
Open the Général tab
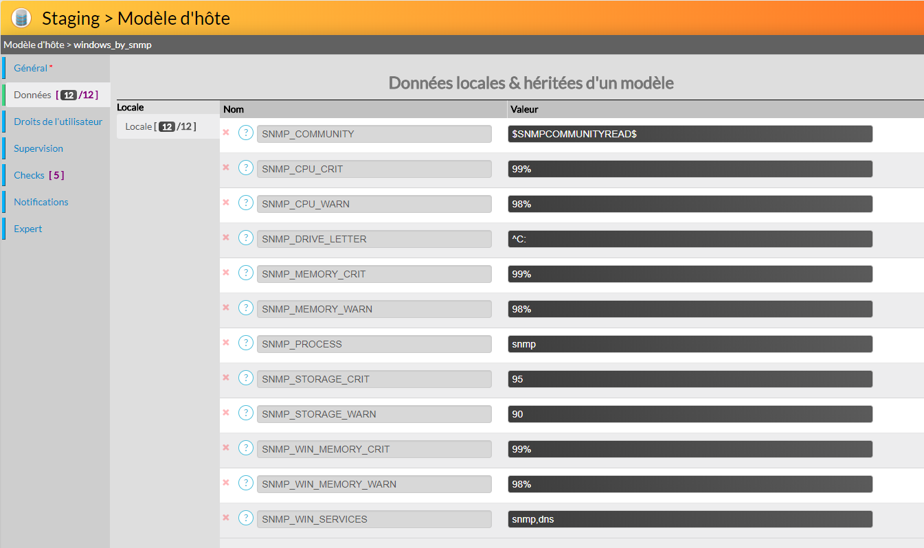[31, 68]
